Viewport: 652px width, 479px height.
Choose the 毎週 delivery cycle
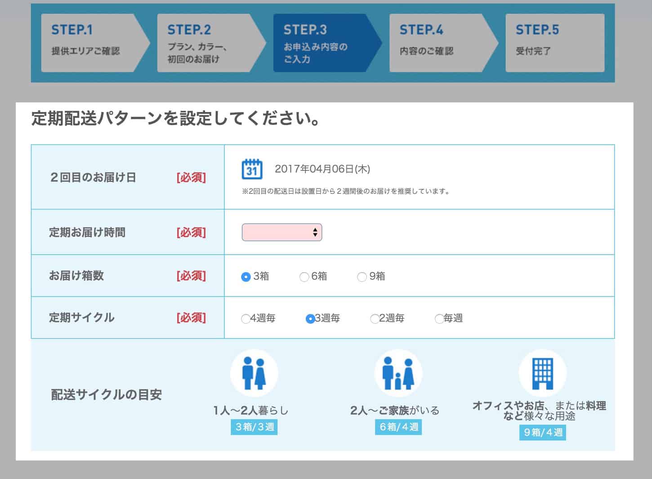(439, 319)
